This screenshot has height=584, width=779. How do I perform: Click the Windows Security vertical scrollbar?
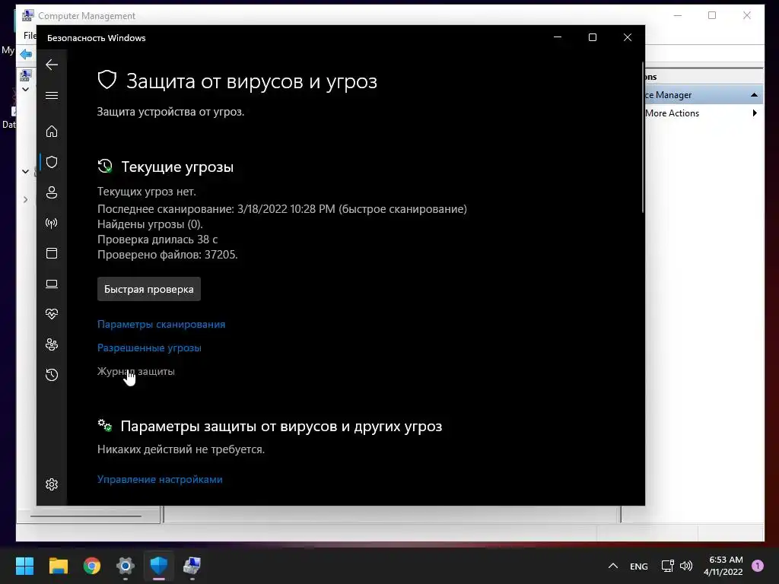coord(643,138)
